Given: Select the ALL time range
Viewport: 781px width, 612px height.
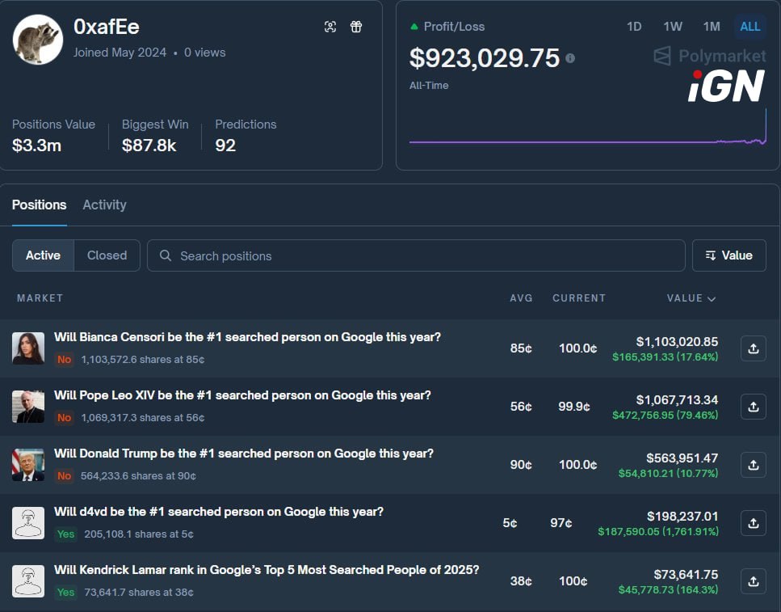Looking at the screenshot, I should coord(750,27).
